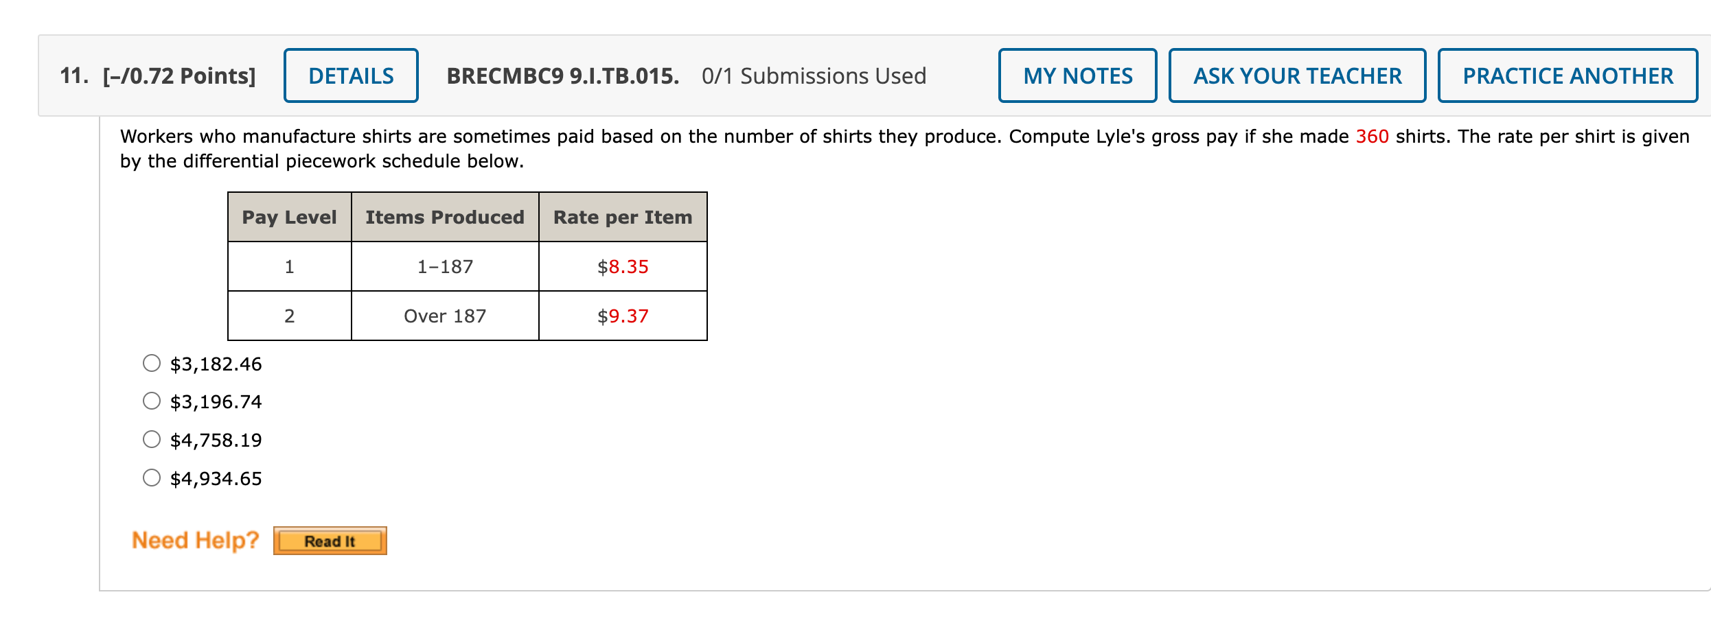Select the $3,182.46 answer option
This screenshot has width=1711, height=634.
(152, 363)
